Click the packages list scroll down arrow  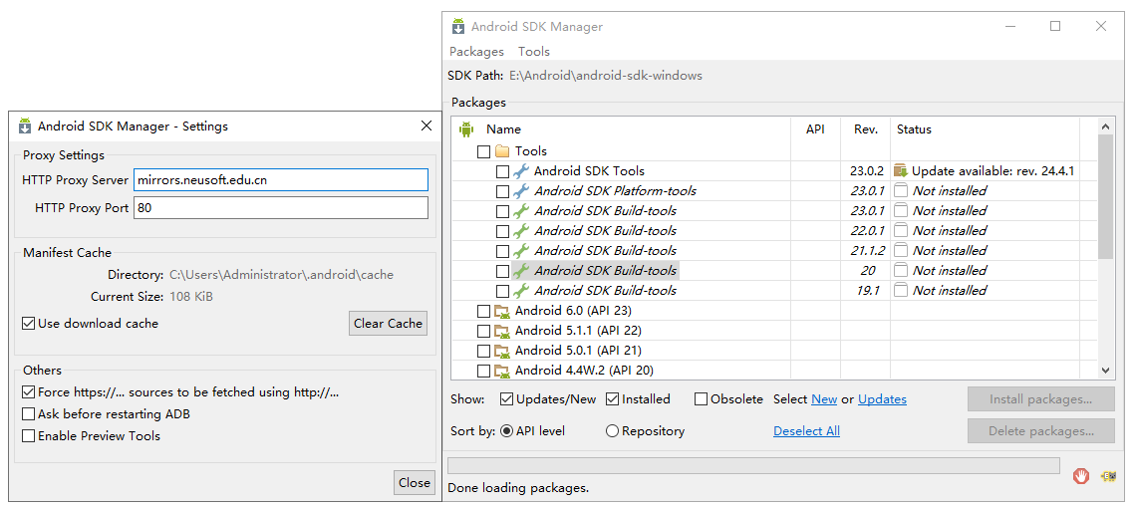coord(1105,371)
